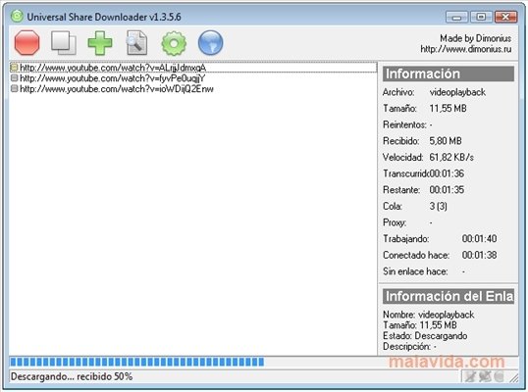528x392 pixels.
Task: Click the 'Información del Enla' panel header
Action: coord(449,296)
